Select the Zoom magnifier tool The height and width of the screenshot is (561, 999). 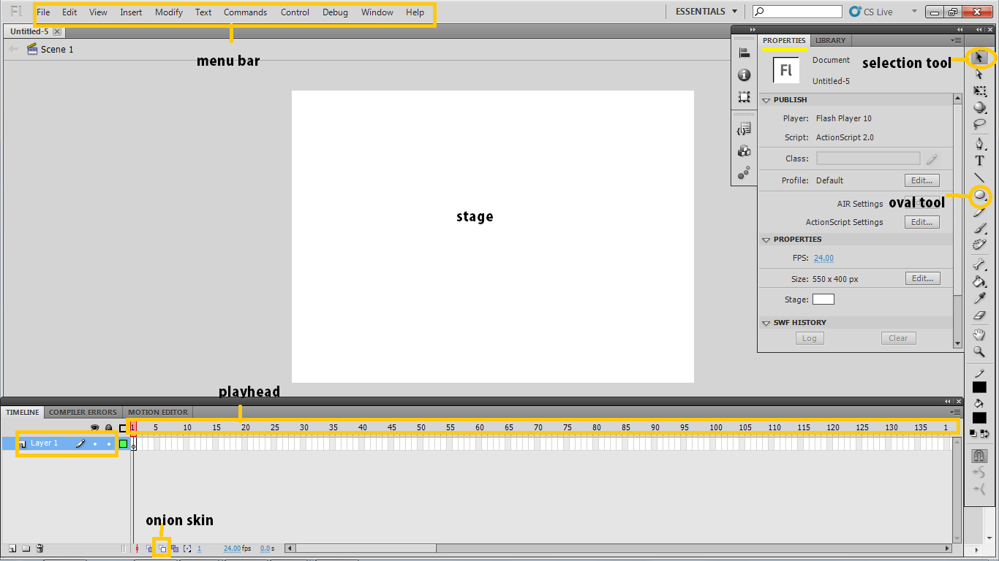pyautogui.click(x=980, y=351)
